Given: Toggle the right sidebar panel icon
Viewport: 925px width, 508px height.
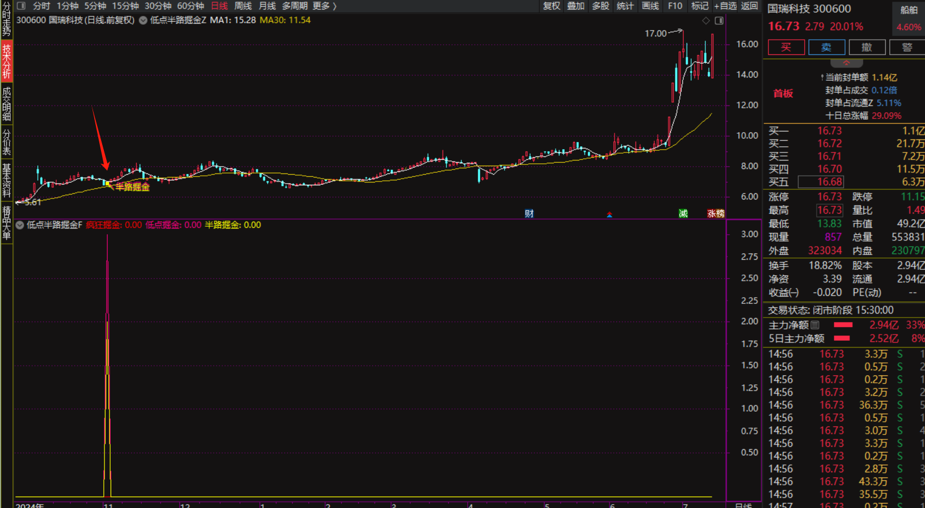Looking at the screenshot, I should [719, 20].
